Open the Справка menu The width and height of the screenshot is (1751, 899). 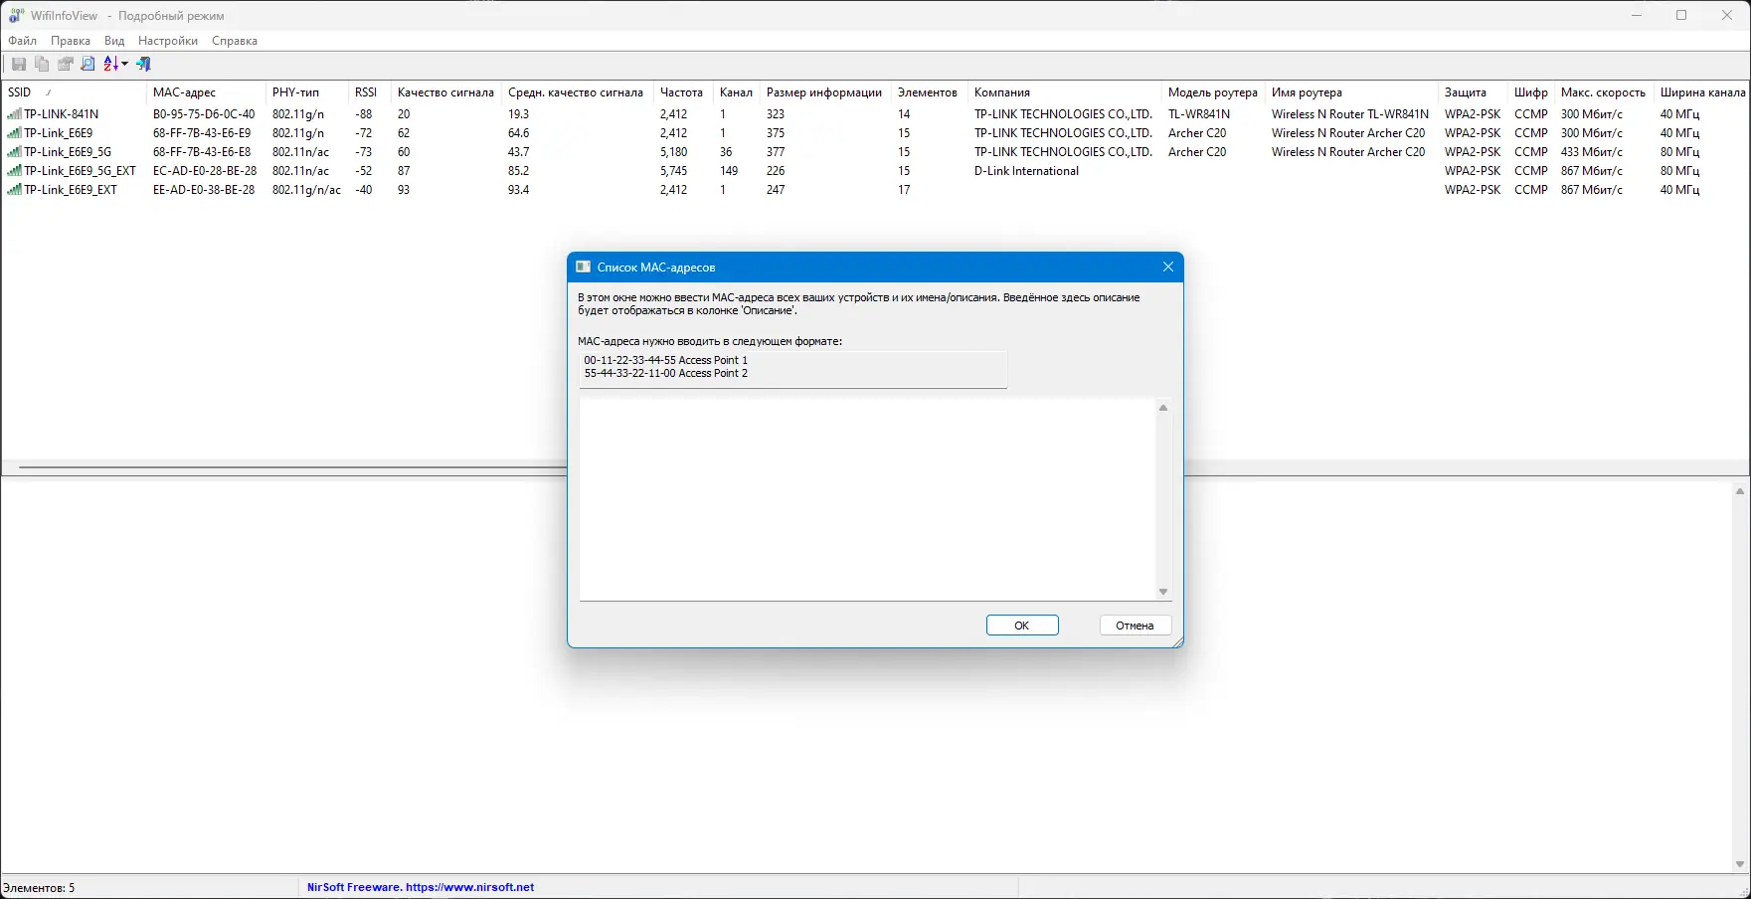point(235,41)
